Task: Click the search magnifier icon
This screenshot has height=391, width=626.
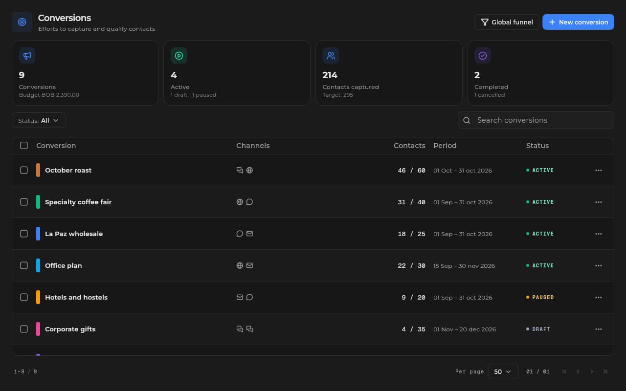Action: (x=467, y=120)
